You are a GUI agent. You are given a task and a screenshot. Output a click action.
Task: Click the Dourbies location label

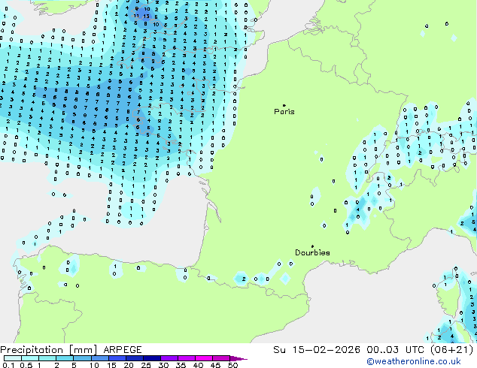pyautogui.click(x=312, y=252)
